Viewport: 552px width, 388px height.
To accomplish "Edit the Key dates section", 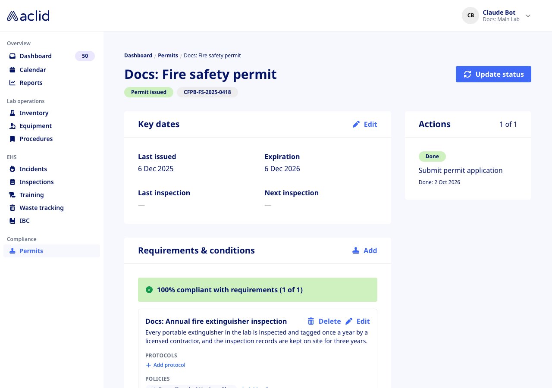I will point(365,124).
